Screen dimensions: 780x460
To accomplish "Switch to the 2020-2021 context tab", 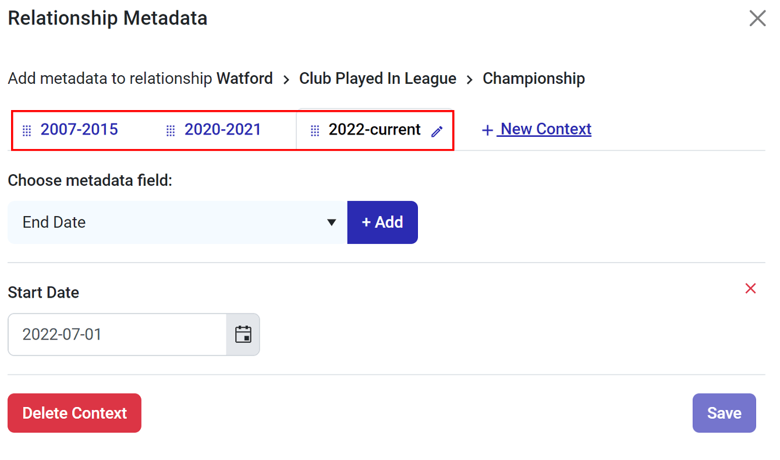I will tap(222, 129).
